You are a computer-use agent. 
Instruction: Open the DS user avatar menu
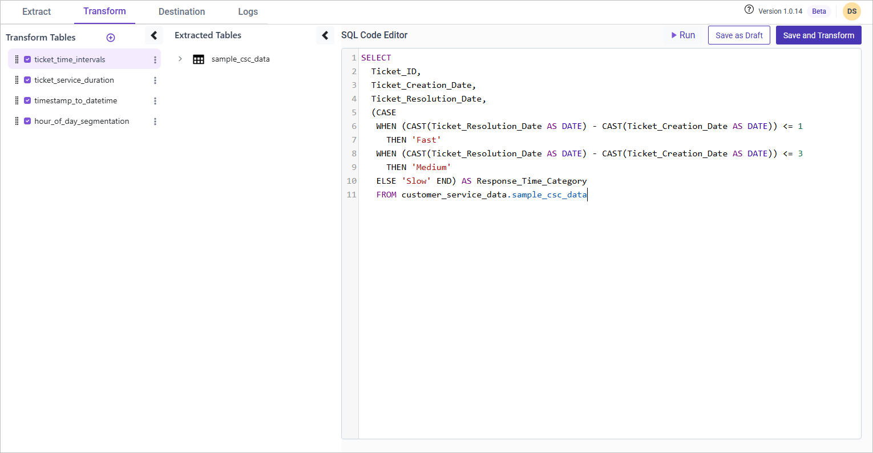coord(851,11)
